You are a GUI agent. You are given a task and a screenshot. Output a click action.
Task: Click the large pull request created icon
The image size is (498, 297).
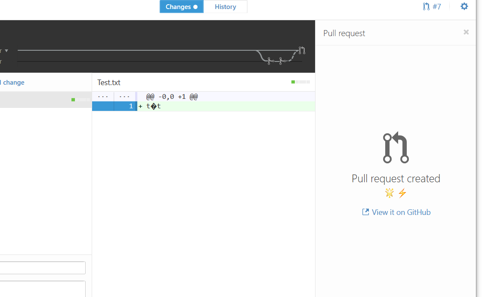396,147
